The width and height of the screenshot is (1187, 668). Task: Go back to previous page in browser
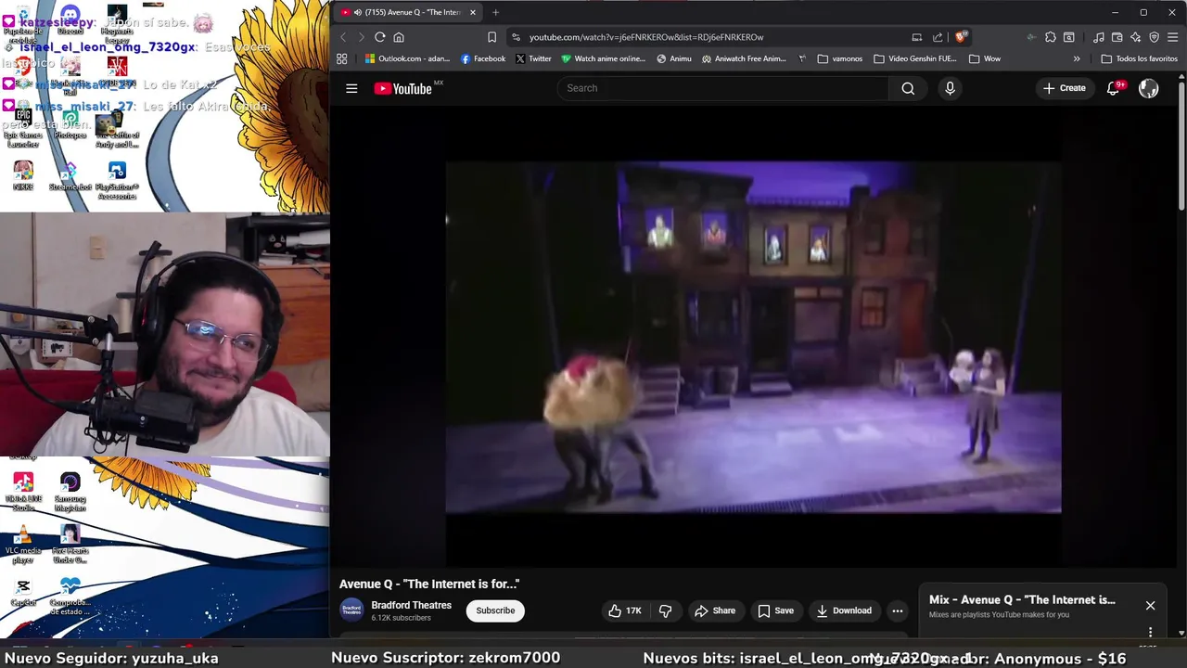point(343,37)
